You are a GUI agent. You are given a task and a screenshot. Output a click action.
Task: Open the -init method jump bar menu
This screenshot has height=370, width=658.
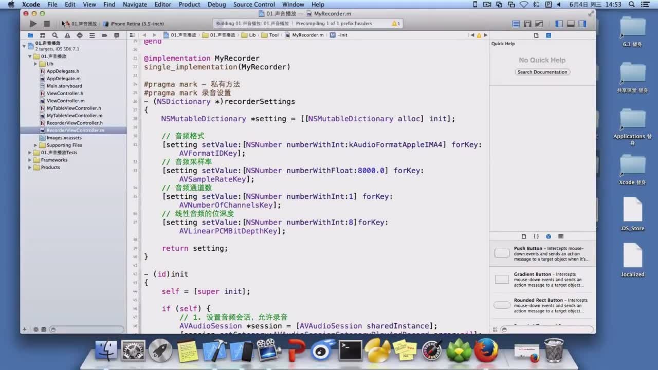click(x=339, y=35)
